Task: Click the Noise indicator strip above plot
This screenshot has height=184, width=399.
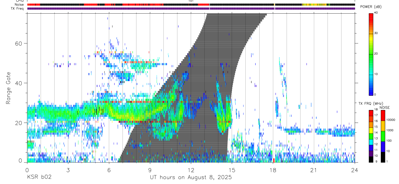Action: [x=191, y=5]
